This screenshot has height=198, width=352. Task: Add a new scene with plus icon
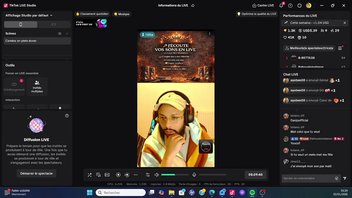click(67, 34)
